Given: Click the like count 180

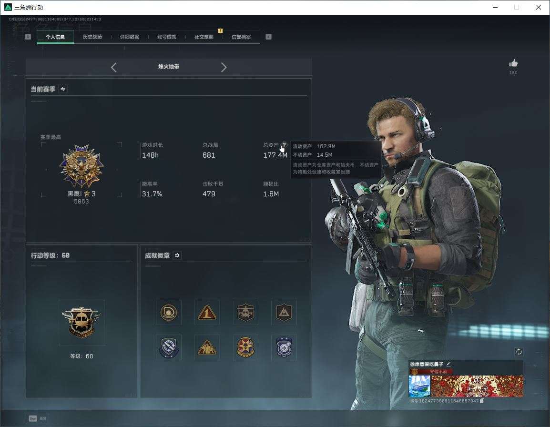Looking at the screenshot, I should pyautogui.click(x=513, y=72).
